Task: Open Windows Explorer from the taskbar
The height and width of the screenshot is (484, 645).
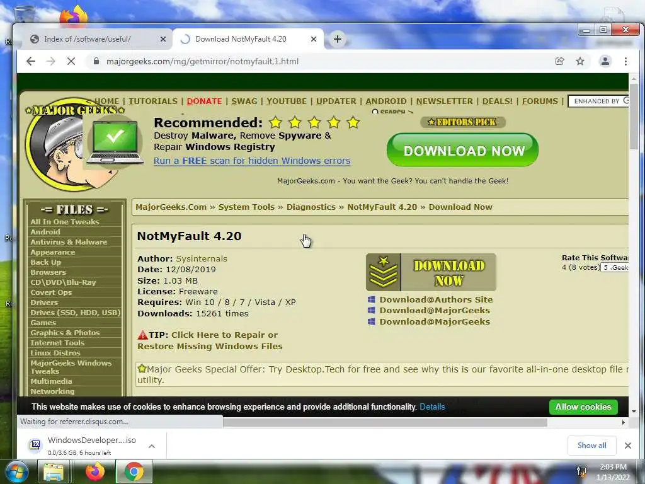Action: [54, 472]
